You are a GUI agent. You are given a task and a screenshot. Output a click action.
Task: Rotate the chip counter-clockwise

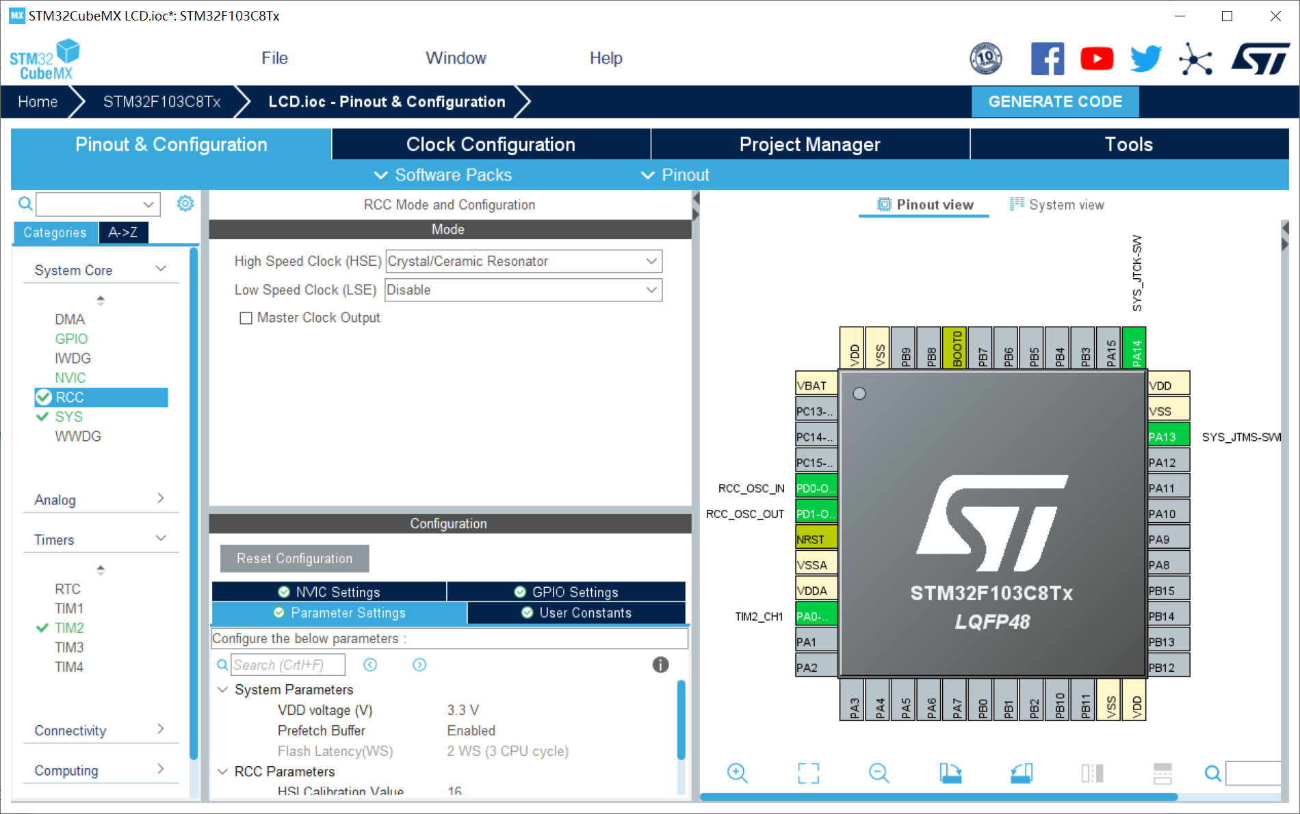(1021, 773)
